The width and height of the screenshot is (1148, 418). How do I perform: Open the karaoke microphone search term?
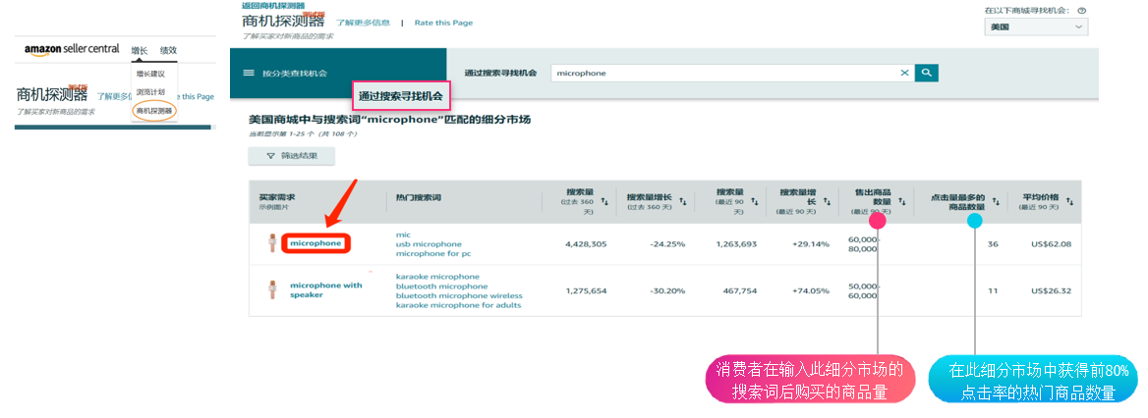pyautogui.click(x=437, y=277)
